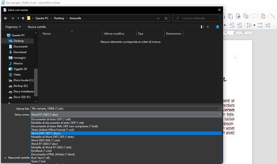Expand the Nome file dropdown arrow
This screenshot has width=277, height=164.
tap(220, 109)
